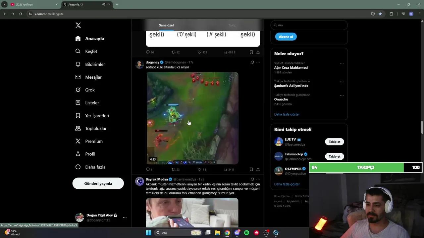Open Listeler in the sidebar
This screenshot has width=424, height=238.
[87, 103]
